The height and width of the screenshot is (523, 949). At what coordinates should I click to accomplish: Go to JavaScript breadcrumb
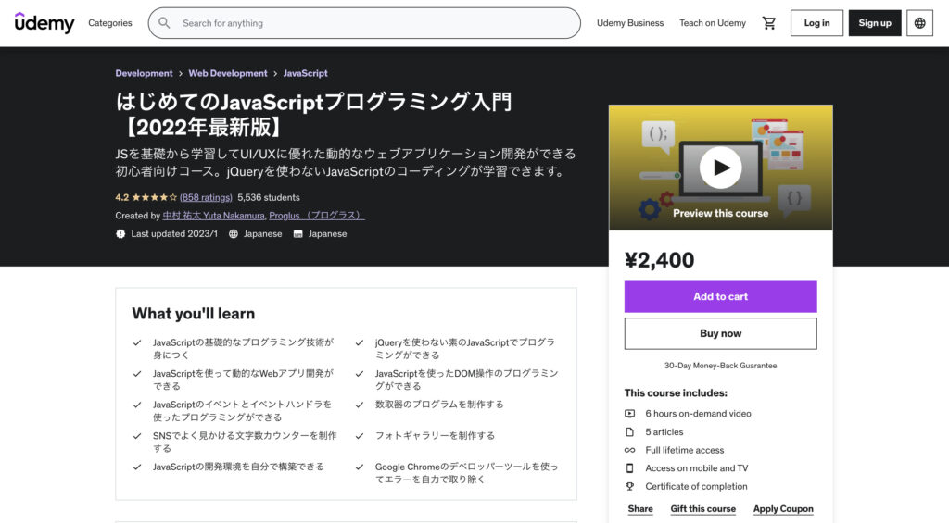tap(305, 73)
